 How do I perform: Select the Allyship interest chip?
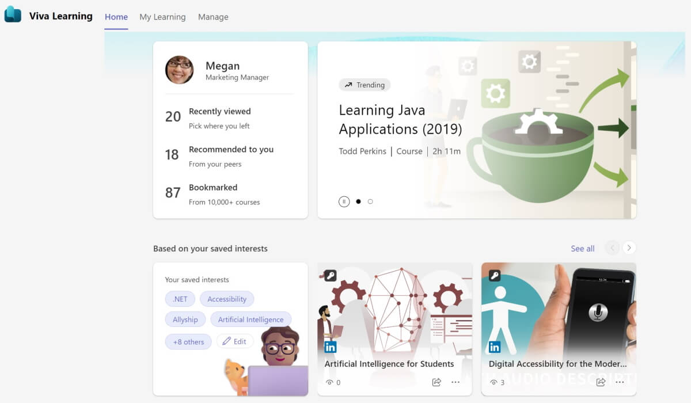click(x=185, y=319)
